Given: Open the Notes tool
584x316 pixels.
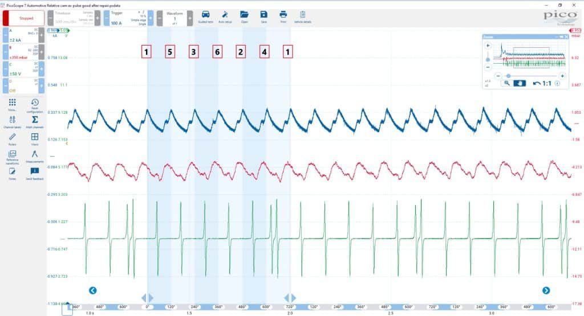Looking at the screenshot, I should pos(13,174).
